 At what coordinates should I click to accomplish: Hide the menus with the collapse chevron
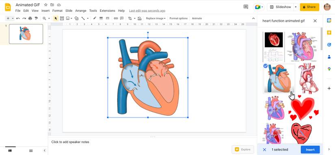click(253, 18)
